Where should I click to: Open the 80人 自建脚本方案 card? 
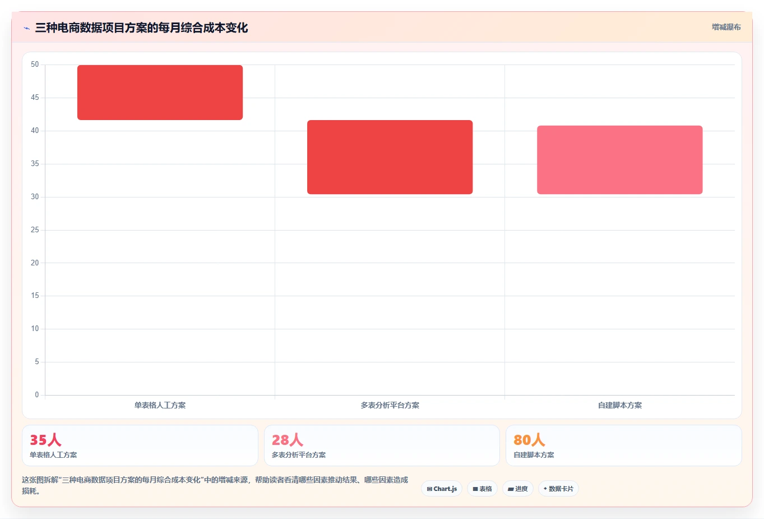pyautogui.click(x=623, y=445)
